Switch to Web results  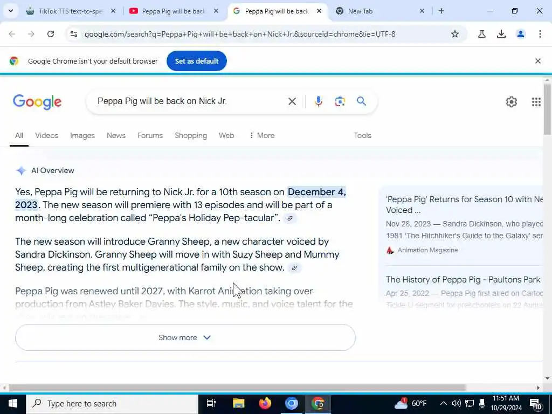[x=226, y=135]
